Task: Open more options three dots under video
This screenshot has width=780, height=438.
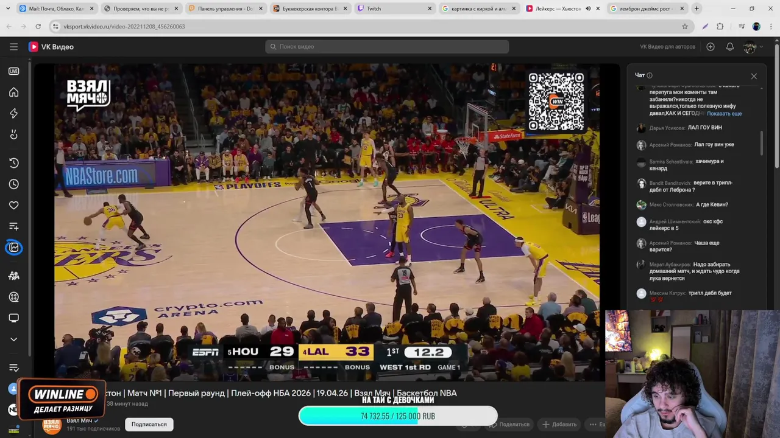Action: [x=593, y=424]
